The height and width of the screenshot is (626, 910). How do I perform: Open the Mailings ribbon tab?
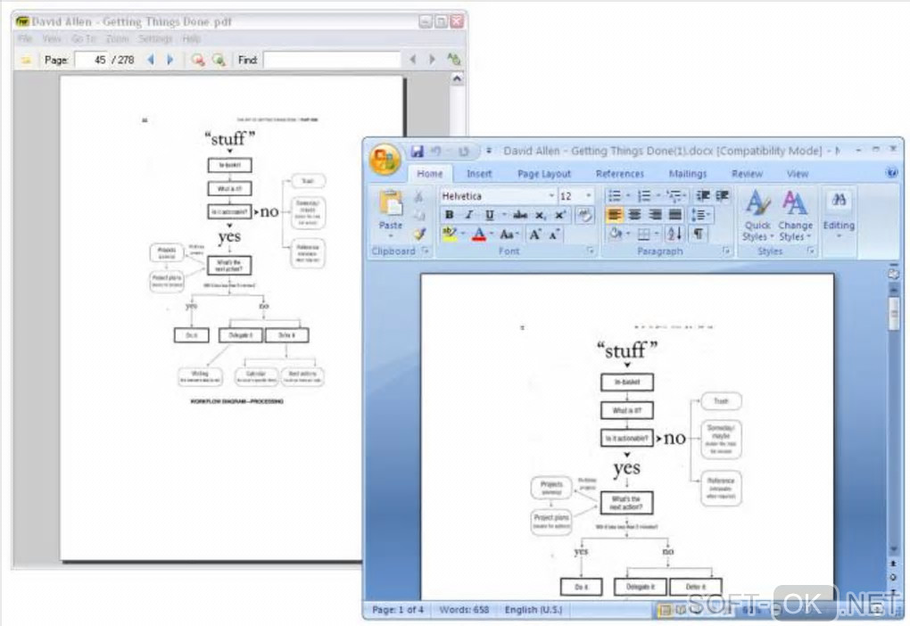click(x=688, y=174)
